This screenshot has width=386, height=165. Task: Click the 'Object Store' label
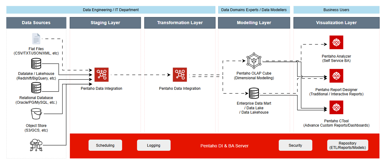coord(36,126)
